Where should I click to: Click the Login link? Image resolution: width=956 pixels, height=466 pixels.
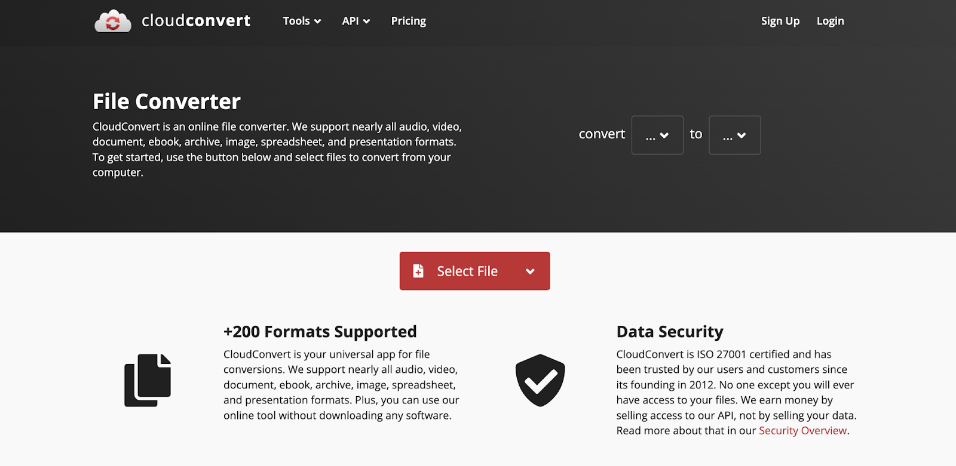coord(830,21)
